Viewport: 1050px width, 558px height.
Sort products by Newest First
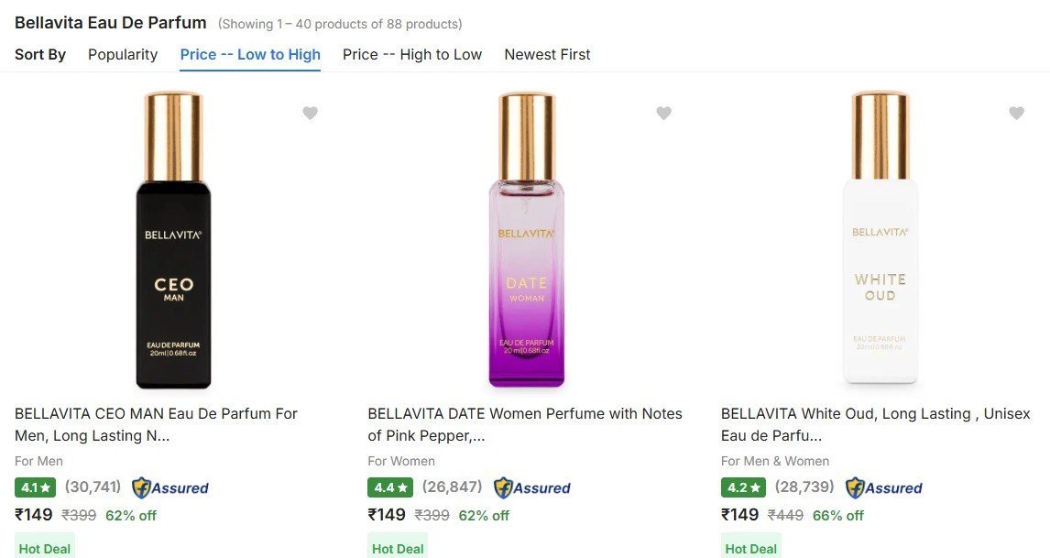tap(547, 54)
